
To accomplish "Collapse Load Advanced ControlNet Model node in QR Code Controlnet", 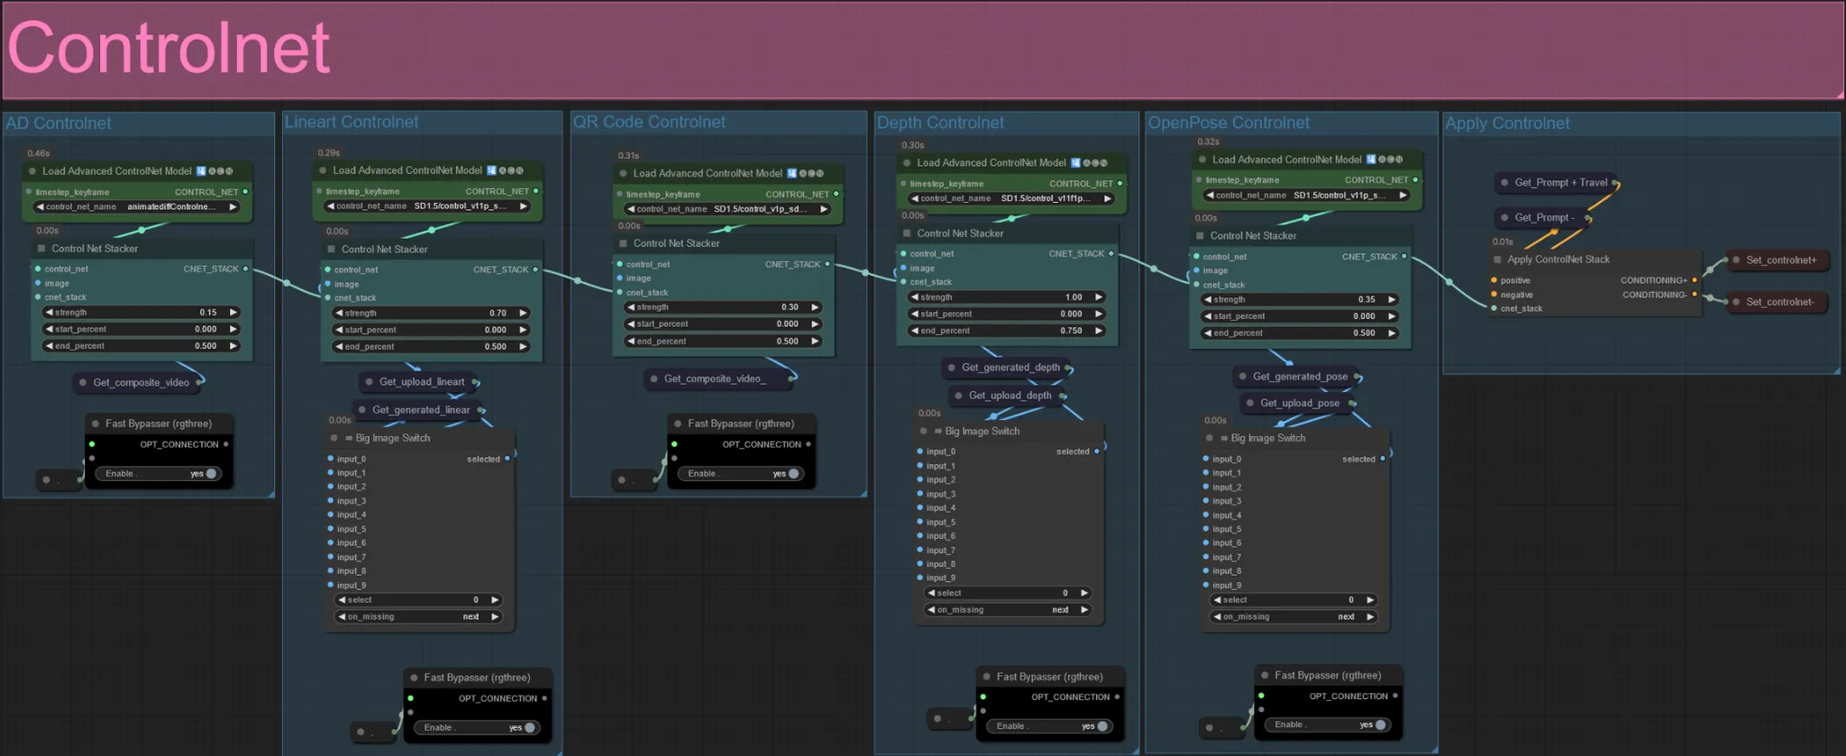I will coord(623,174).
